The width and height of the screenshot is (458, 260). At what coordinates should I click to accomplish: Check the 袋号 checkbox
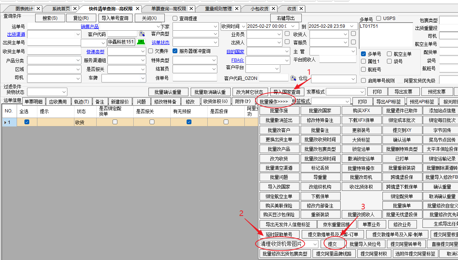coord(390,61)
